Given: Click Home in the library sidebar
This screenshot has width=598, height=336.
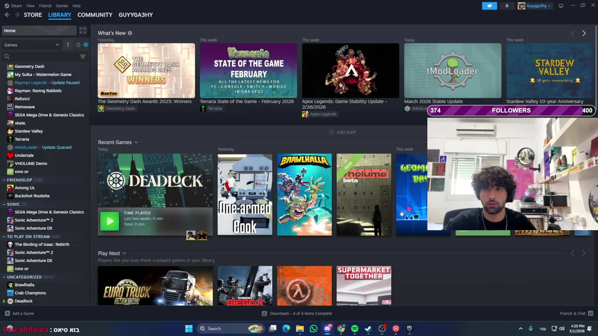Looking at the screenshot, I should 39,31.
